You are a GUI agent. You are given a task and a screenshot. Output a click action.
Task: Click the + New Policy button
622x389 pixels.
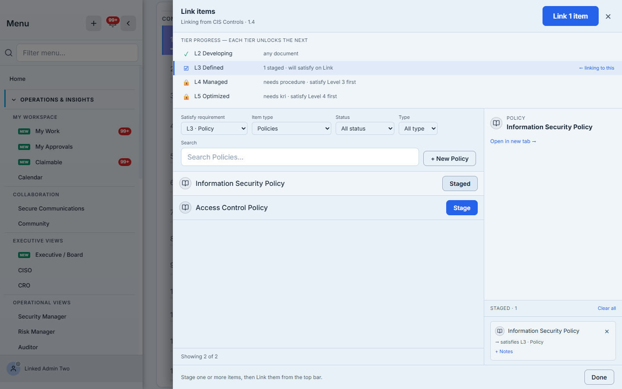pos(449,159)
